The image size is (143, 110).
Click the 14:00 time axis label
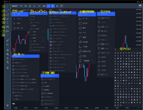56,108
